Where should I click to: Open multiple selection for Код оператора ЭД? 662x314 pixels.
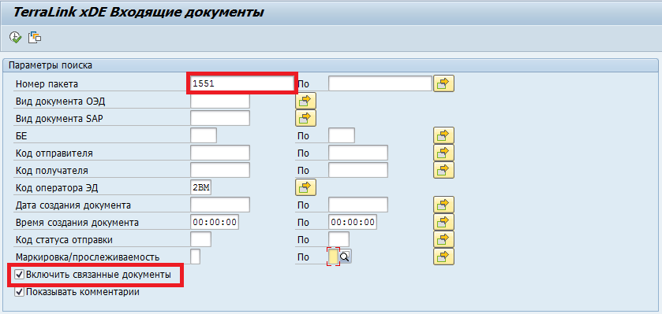tap(305, 187)
